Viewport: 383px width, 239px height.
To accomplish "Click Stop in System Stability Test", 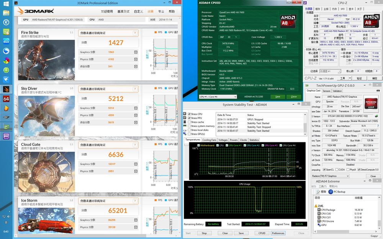I will (204, 233).
